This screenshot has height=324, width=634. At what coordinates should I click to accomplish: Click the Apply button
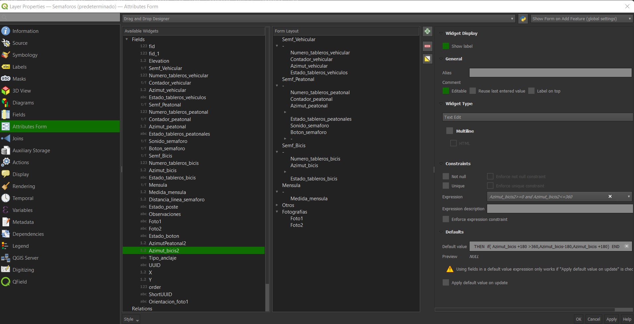(x=611, y=319)
